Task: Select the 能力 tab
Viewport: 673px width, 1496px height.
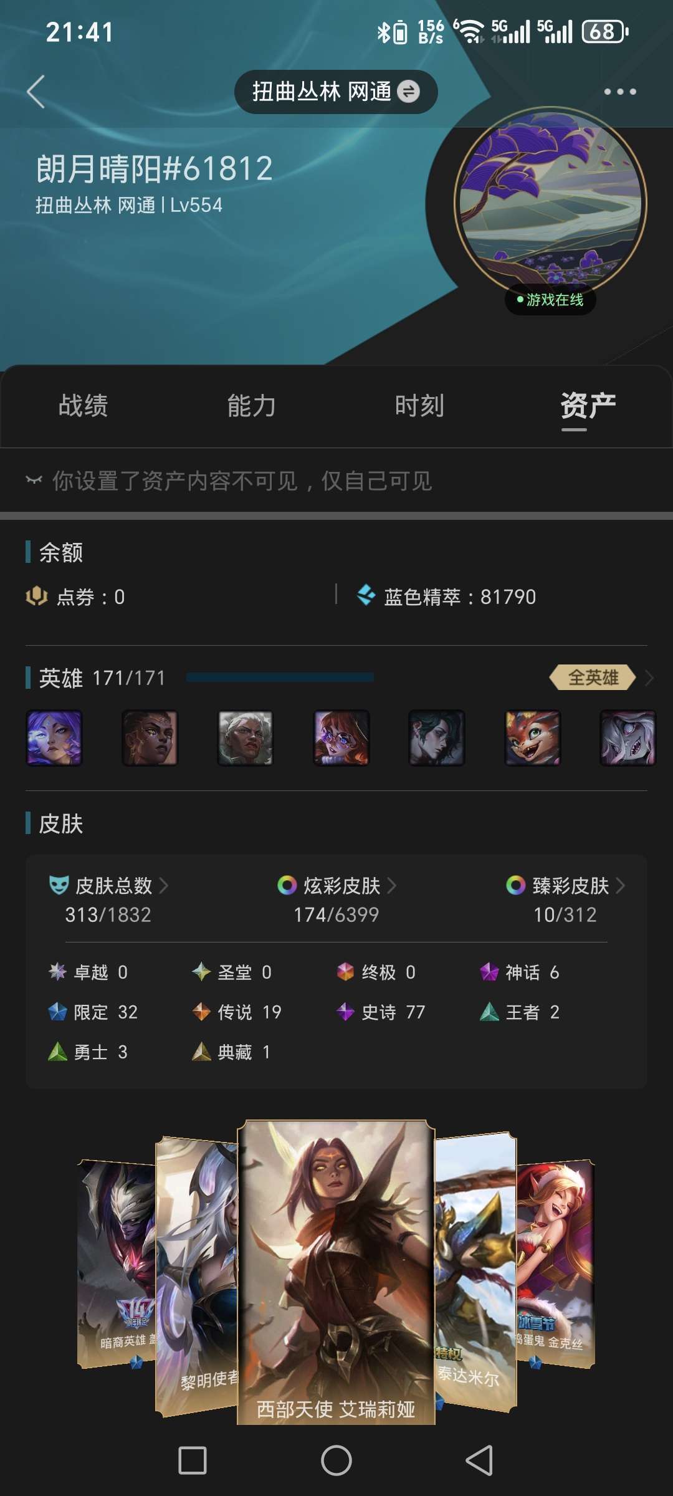Action: 252,406
